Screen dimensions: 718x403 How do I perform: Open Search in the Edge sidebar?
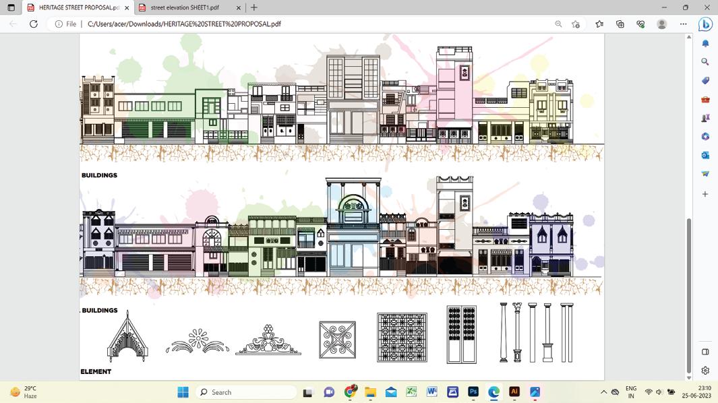[x=705, y=62]
